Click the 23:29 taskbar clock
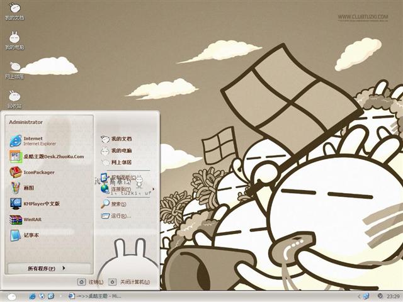The image size is (403, 302). tap(393, 296)
